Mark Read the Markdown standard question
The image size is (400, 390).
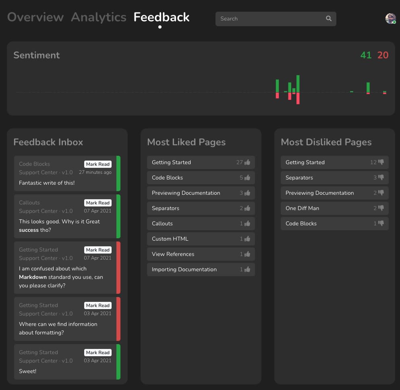(x=97, y=250)
